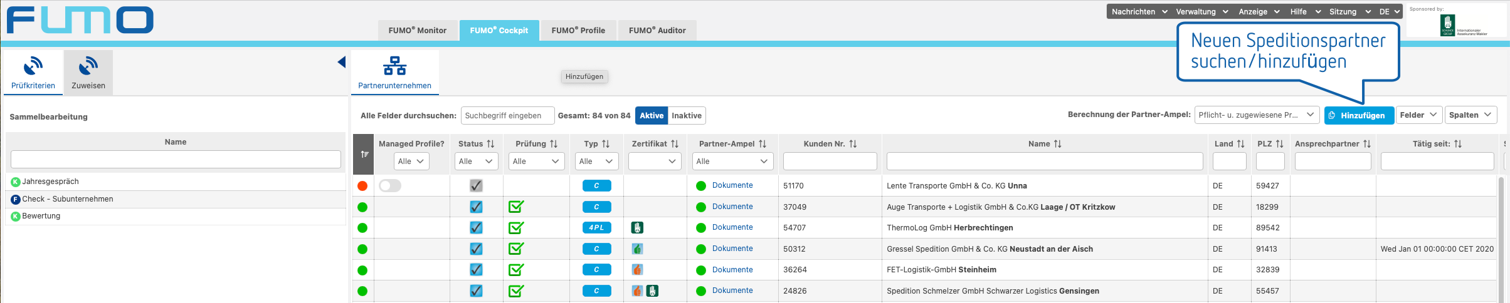Click the C type badge for Lente Transporte
The height and width of the screenshot is (303, 1510).
(596, 186)
